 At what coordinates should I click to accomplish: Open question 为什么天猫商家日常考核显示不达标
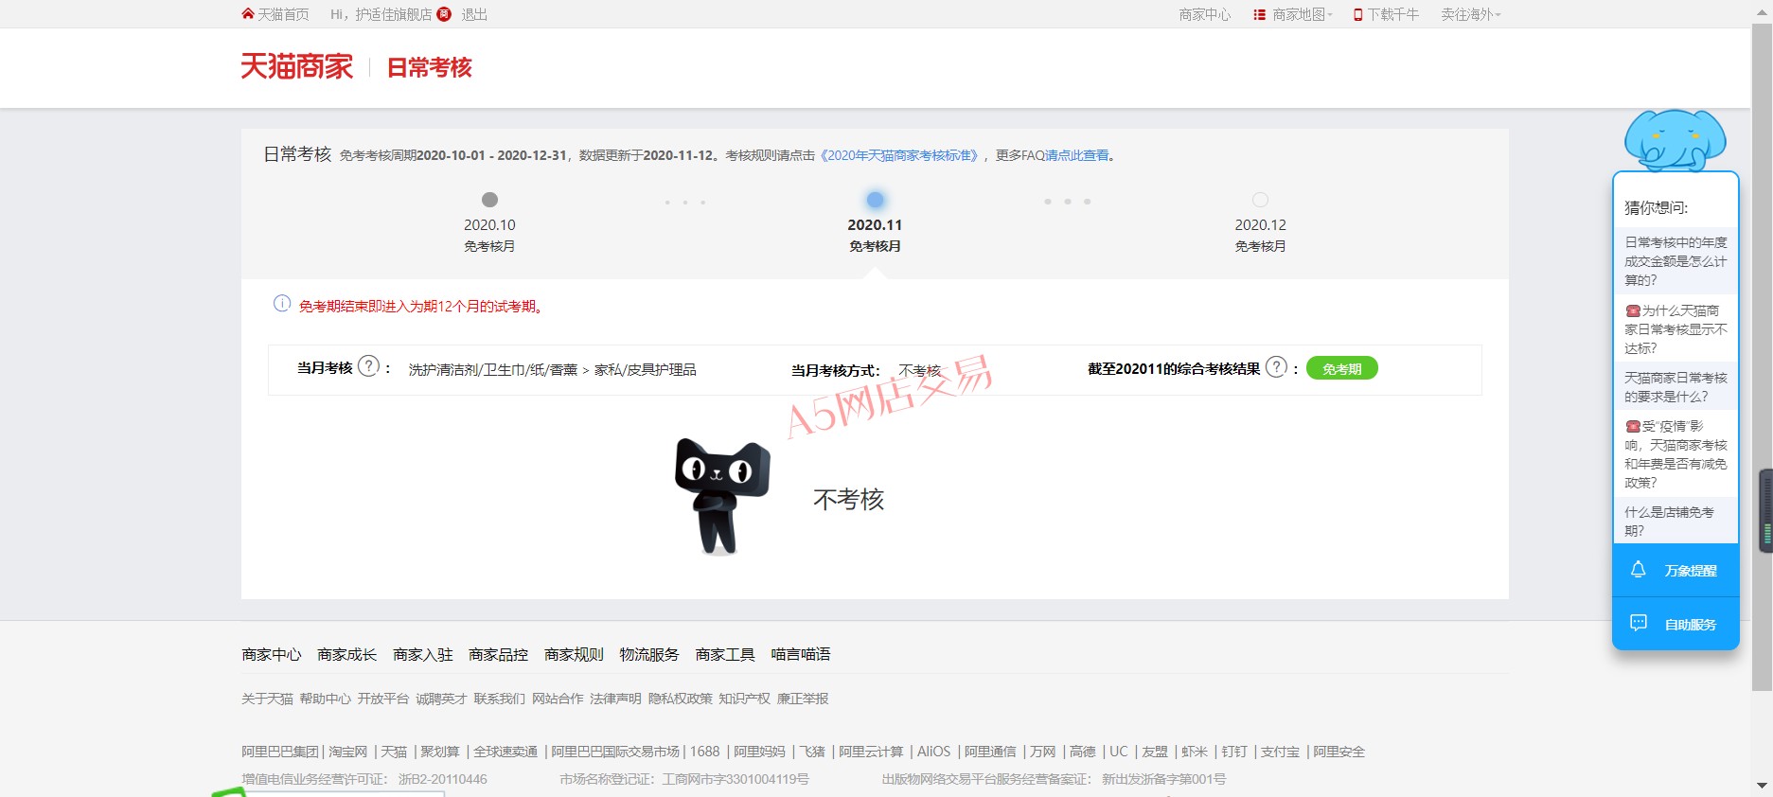(1675, 328)
